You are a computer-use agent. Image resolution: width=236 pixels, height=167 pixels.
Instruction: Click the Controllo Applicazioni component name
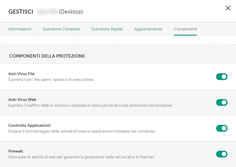pyautogui.click(x=29, y=125)
